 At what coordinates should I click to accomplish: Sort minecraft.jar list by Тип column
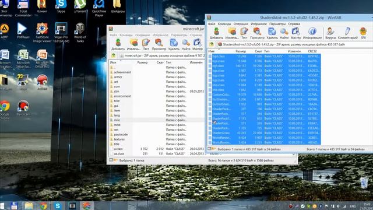click(x=168, y=62)
